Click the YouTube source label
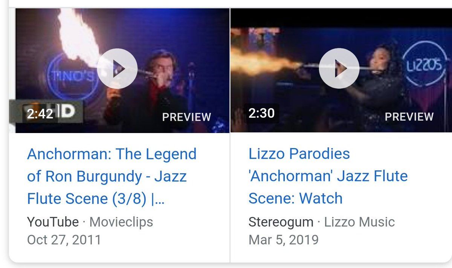The height and width of the screenshot is (268, 452). click(x=53, y=222)
